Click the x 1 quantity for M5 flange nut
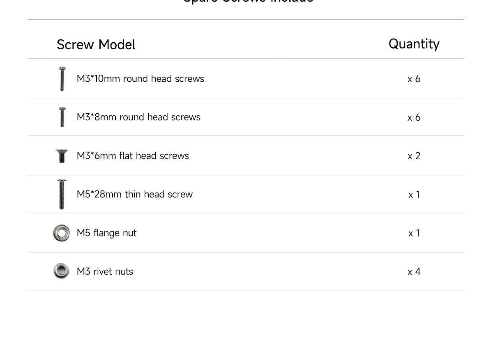Screen dimensions: 493x337 point(414,233)
